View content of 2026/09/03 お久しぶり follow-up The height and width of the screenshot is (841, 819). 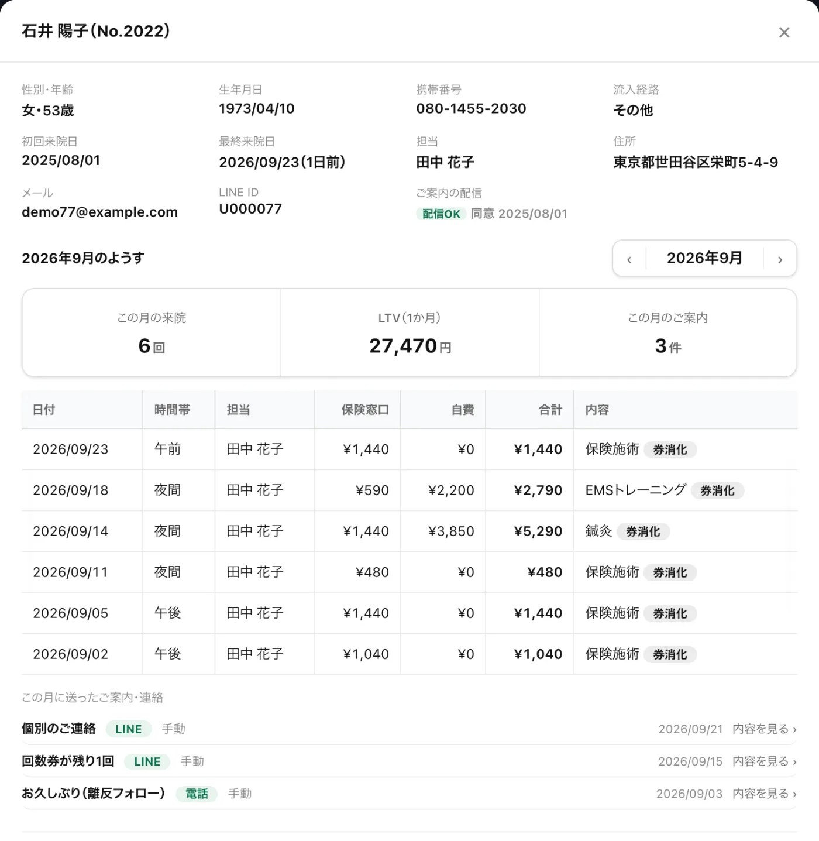[x=765, y=794]
